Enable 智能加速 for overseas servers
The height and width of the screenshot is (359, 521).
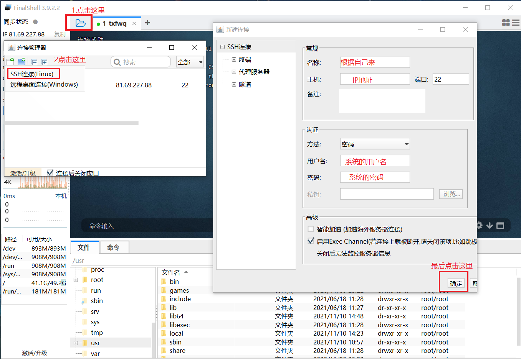point(310,229)
